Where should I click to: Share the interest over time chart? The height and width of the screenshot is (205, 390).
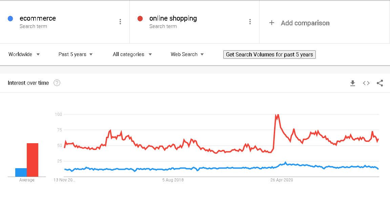pyautogui.click(x=379, y=83)
